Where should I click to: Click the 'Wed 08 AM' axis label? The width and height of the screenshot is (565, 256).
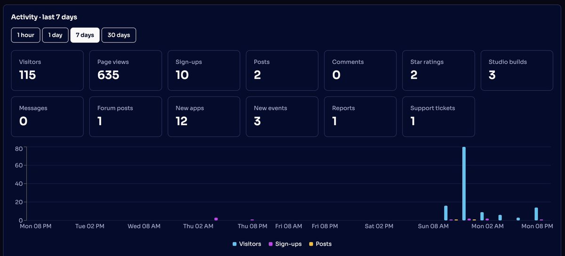tap(144, 226)
